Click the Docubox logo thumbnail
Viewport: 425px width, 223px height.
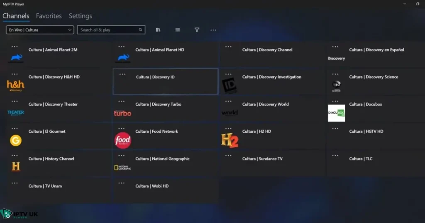336,113
